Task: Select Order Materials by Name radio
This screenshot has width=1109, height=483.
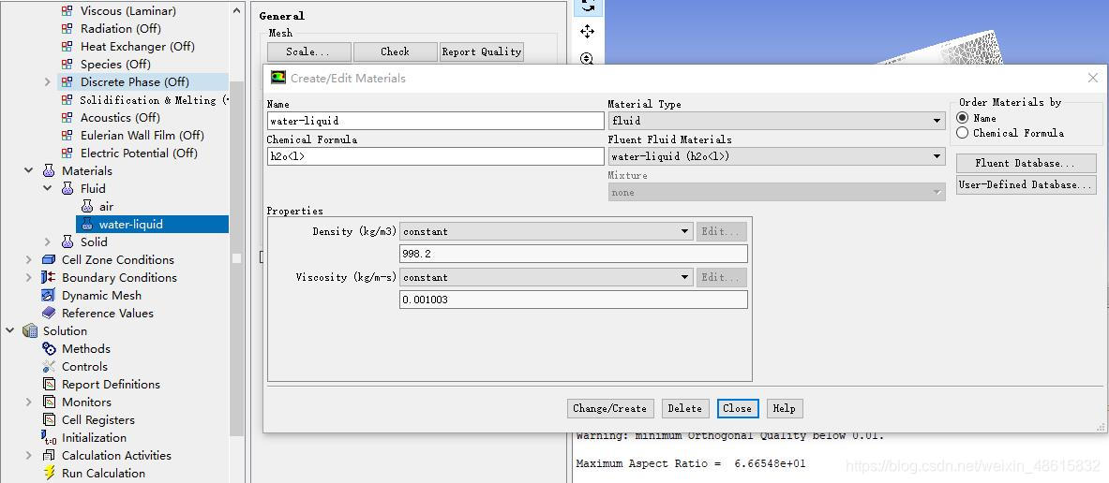Action: point(963,118)
